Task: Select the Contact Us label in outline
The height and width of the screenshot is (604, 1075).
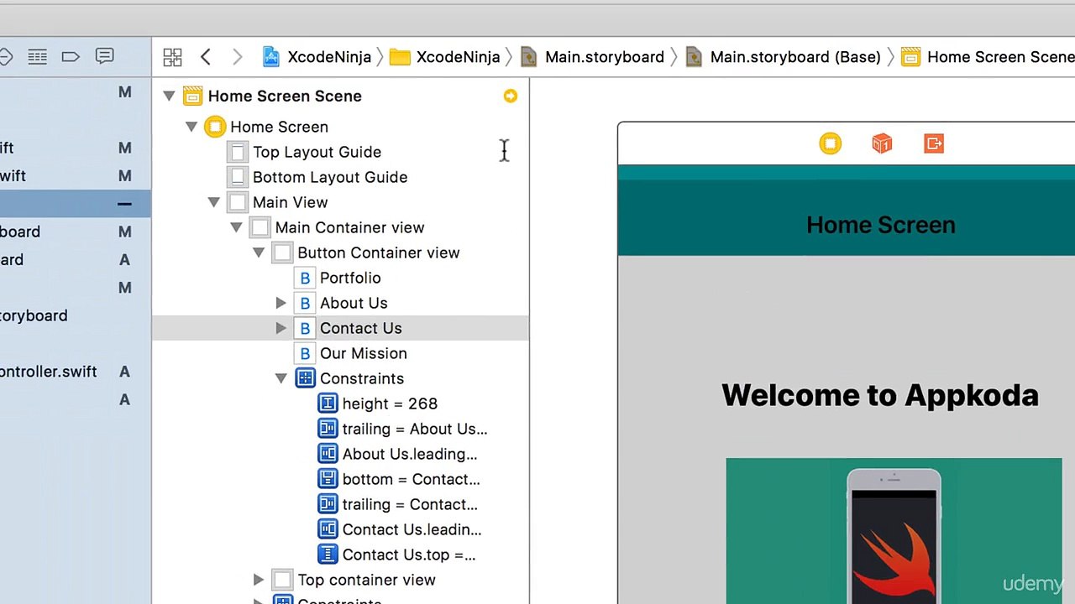Action: tap(361, 328)
